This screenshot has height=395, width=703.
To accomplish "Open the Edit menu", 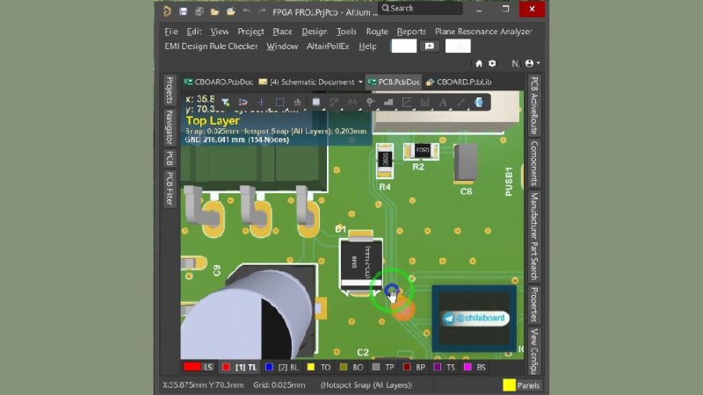I will (193, 32).
